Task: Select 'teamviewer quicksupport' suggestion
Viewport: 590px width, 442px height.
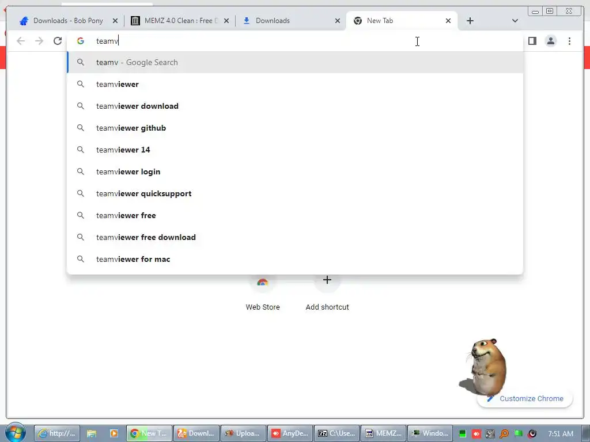Action: [295, 193]
